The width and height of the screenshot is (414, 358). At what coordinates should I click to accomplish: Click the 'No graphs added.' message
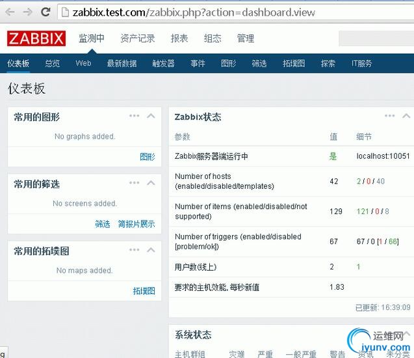pyautogui.click(x=84, y=137)
